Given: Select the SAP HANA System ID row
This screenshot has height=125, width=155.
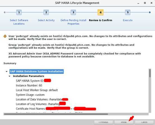Looking at the screenshot, I should click(x=33, y=81).
